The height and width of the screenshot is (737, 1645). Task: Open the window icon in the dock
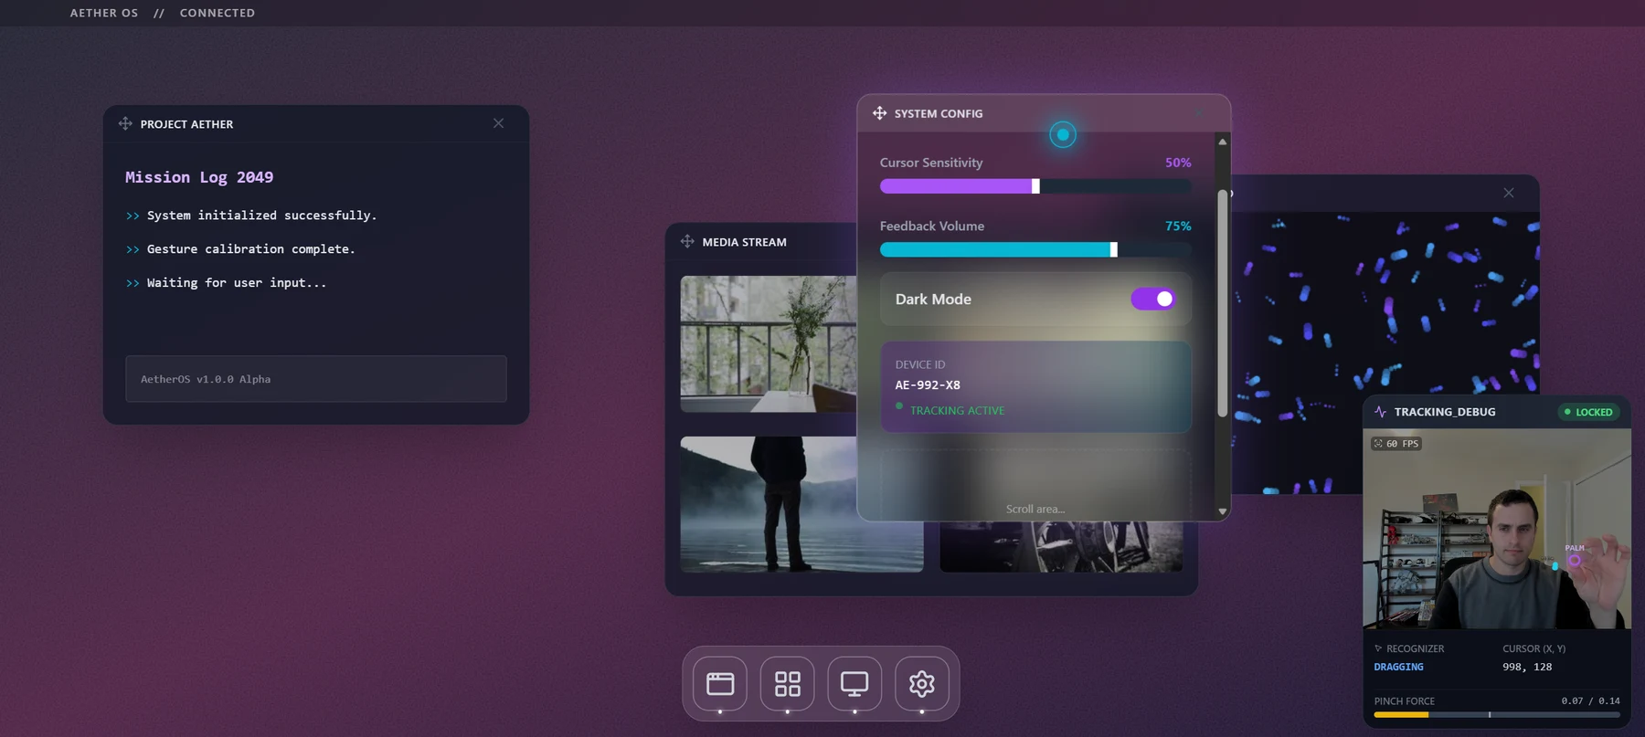click(720, 683)
